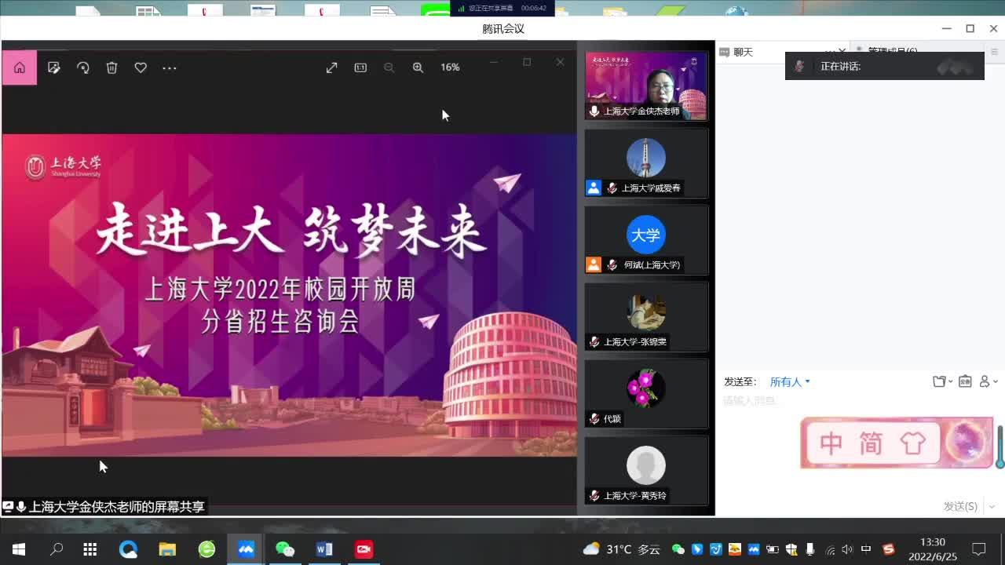Expand photo to full screen with diagonal arrows
Screen dimensions: 1005x565
pyautogui.click(x=332, y=68)
